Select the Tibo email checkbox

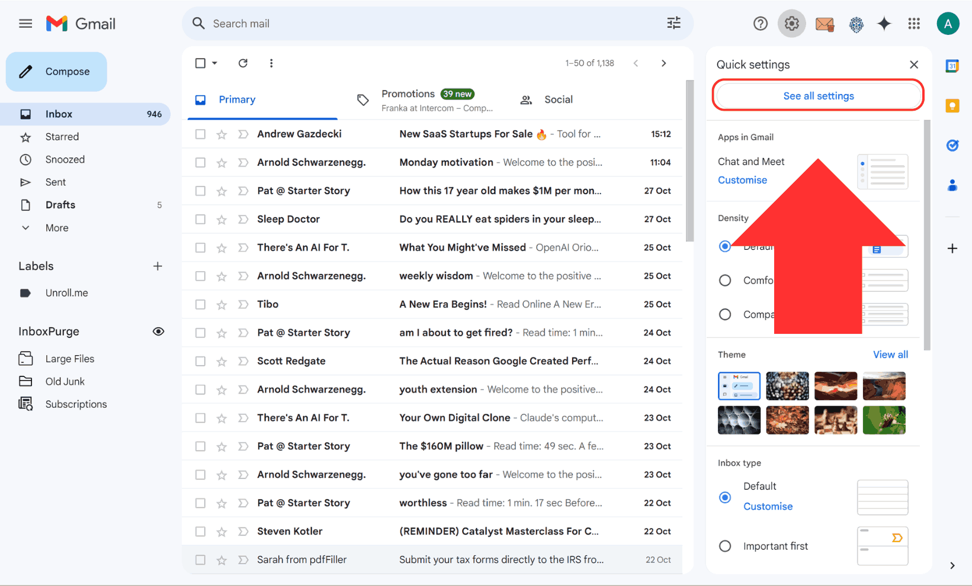[200, 304]
